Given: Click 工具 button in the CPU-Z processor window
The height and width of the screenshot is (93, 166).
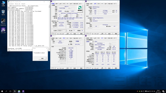Looking at the screenshot, I should [67, 34].
